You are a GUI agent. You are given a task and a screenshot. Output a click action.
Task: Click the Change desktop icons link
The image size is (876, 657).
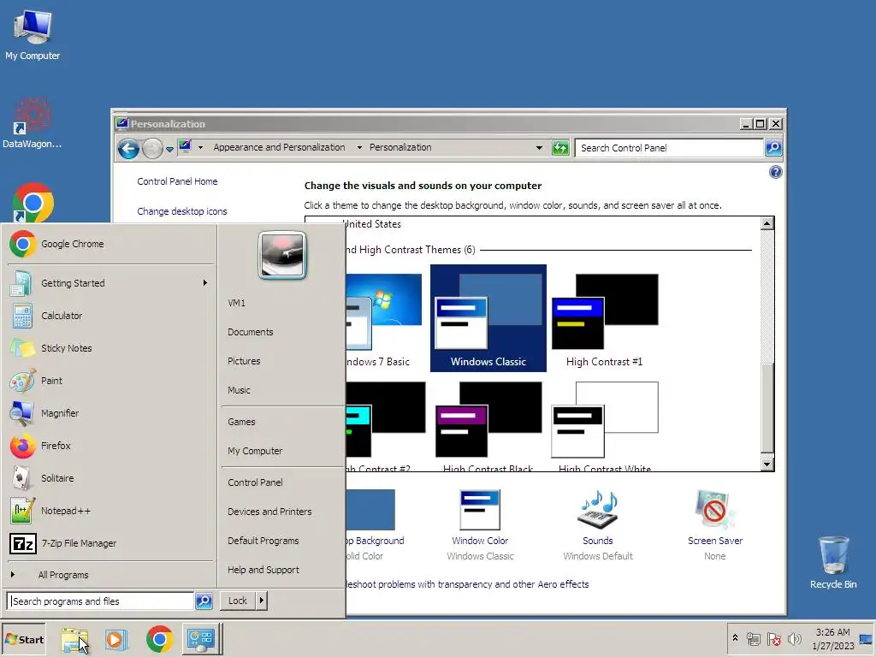[182, 211]
